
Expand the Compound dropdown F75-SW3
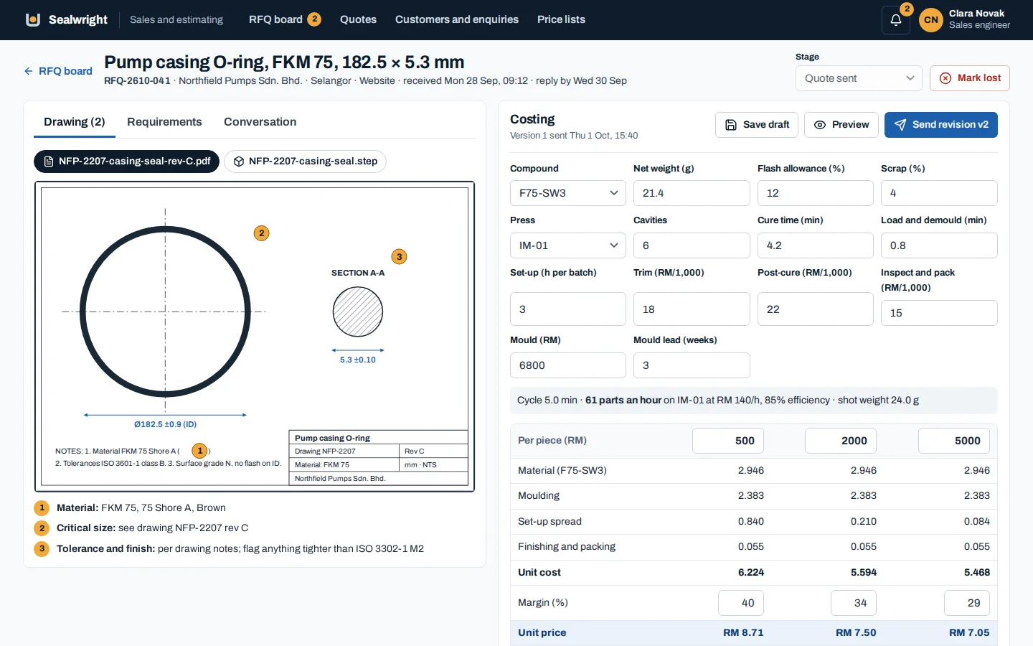[568, 193]
